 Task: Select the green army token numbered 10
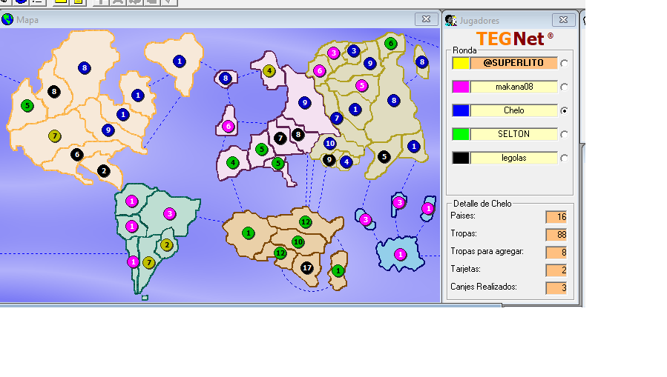pos(298,242)
